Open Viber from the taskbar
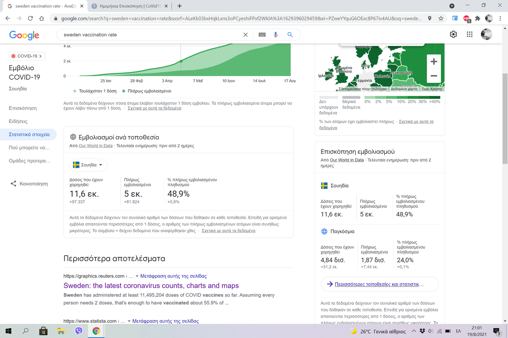 pos(78,331)
